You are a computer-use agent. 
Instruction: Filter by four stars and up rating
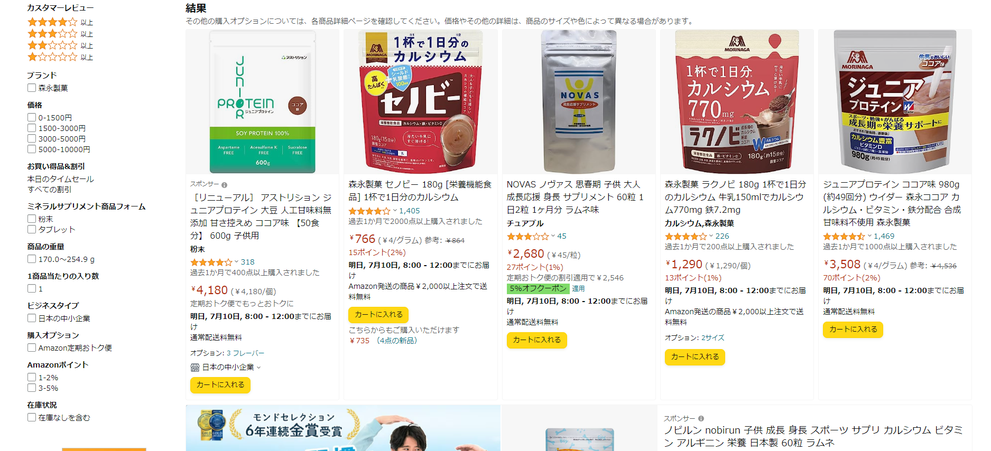click(x=60, y=22)
